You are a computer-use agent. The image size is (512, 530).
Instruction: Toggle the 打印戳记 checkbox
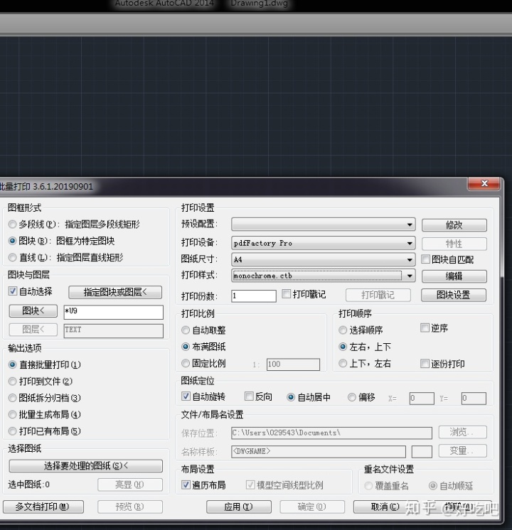tap(287, 293)
